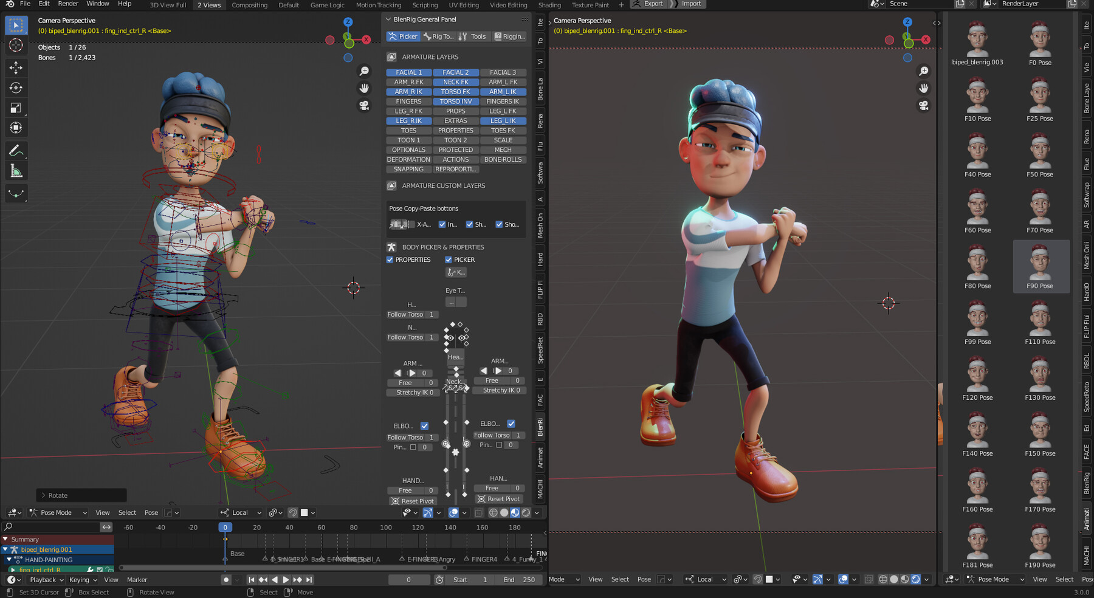
Task: Uncheck the PICKER checkbox
Action: click(449, 259)
